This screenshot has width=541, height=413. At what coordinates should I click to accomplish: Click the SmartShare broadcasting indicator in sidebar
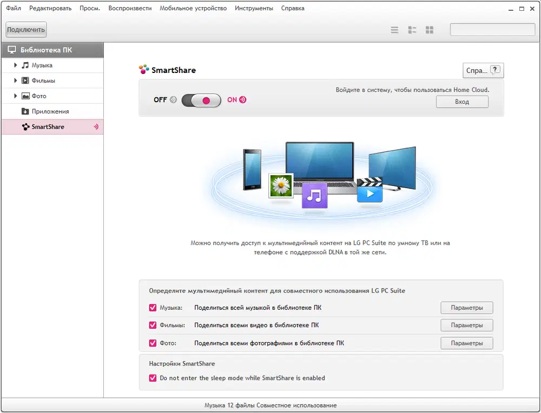click(96, 127)
